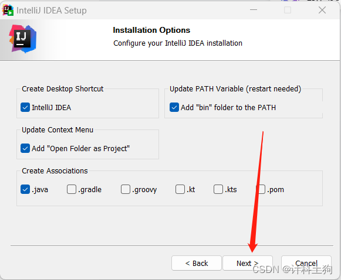The image size is (341, 280).
Task: Click the large IJ logo in header
Action: coord(22,39)
